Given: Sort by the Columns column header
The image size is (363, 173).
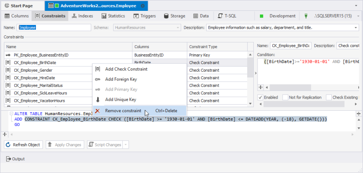Looking at the screenshot, I should pyautogui.click(x=159, y=47).
